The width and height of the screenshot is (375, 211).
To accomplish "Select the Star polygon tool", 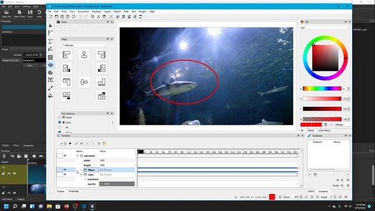I will pos(50,73).
